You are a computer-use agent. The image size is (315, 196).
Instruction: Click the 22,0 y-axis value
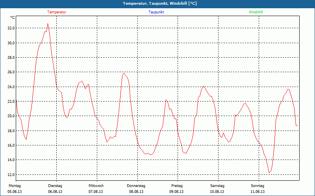tap(11, 102)
